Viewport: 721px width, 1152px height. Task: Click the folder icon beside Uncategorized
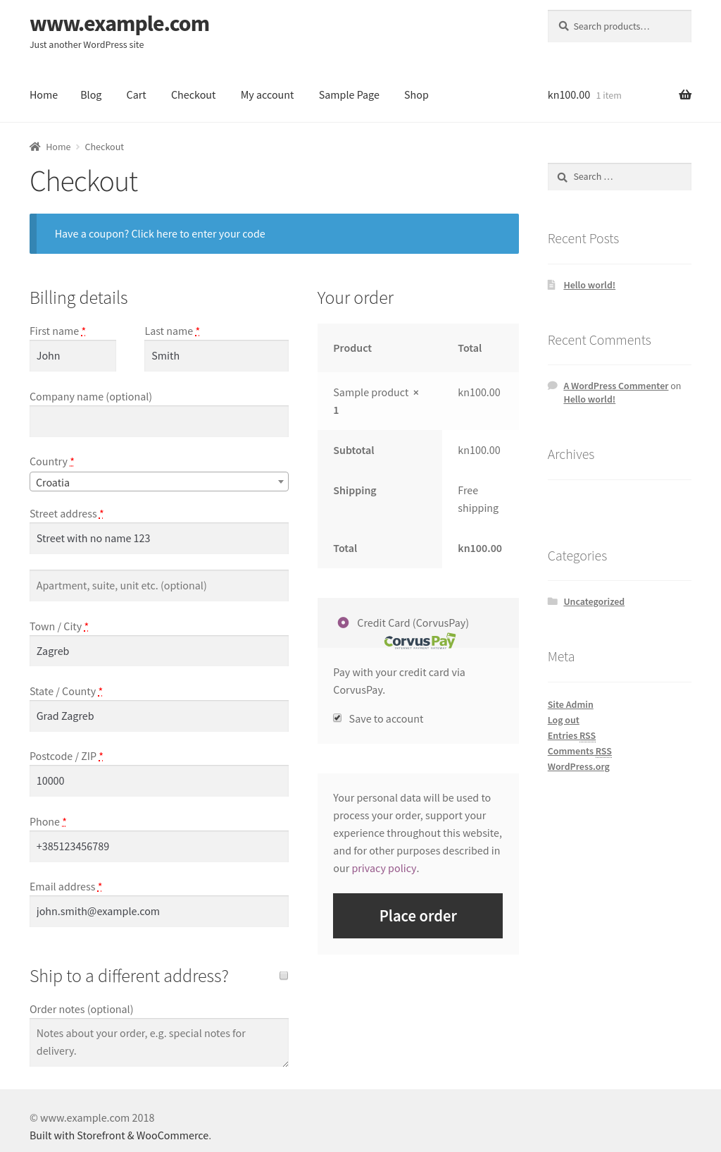click(553, 601)
